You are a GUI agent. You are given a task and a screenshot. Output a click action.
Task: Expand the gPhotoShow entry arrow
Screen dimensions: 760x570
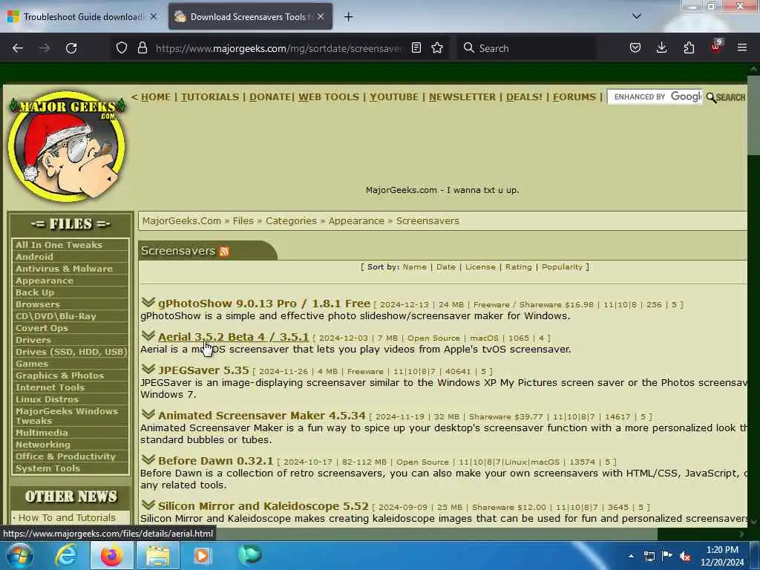148,303
